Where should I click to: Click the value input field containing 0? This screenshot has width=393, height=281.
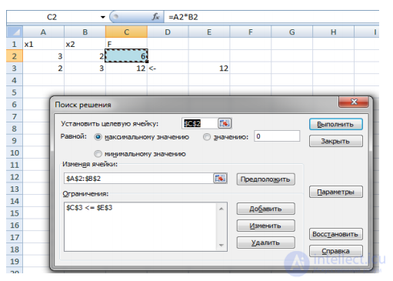pos(277,136)
